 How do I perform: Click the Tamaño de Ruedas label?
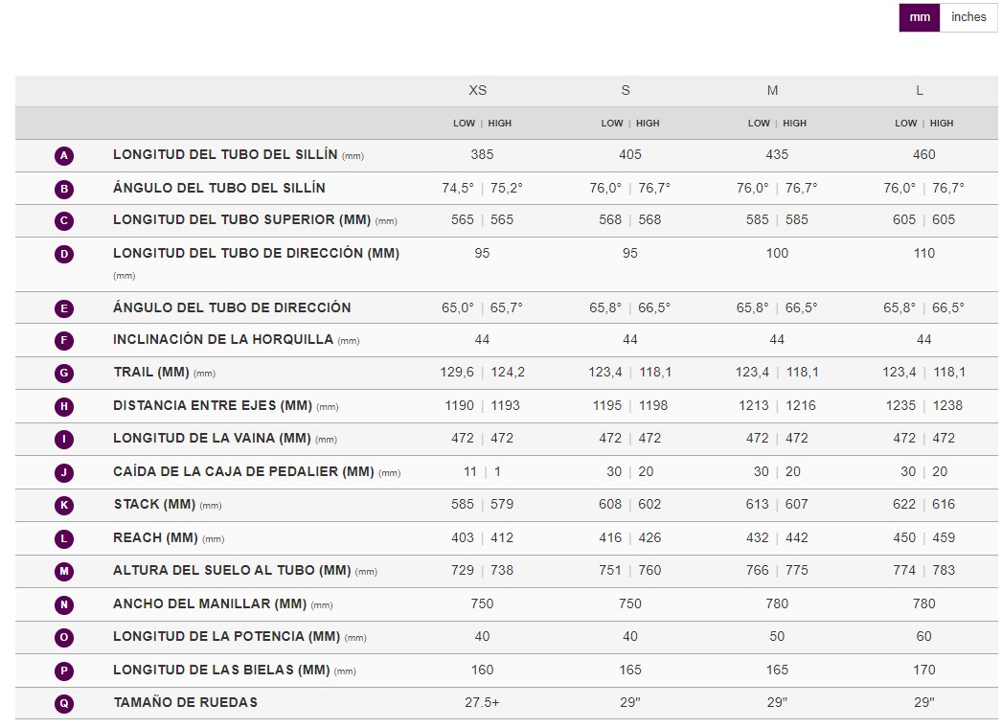tap(185, 703)
